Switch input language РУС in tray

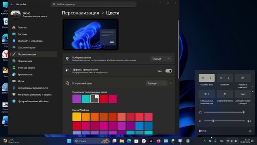click(222, 141)
